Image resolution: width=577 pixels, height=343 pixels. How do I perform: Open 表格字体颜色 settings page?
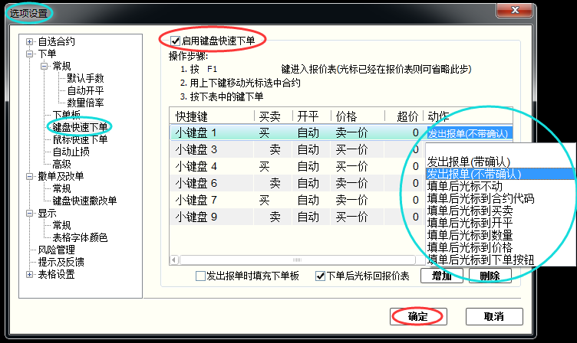pyautogui.click(x=80, y=237)
